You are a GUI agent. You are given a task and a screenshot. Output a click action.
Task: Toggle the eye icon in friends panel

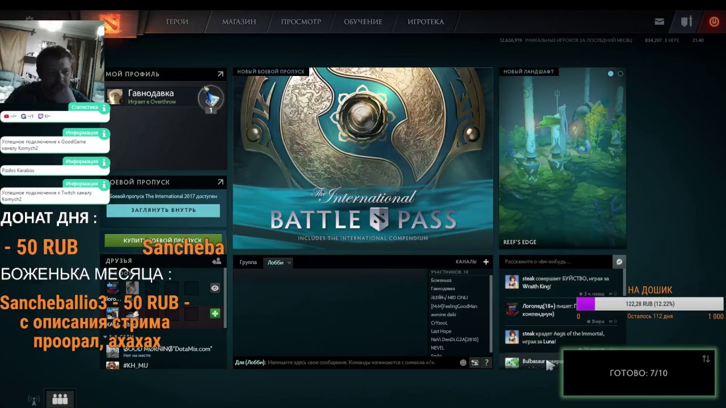(215, 288)
